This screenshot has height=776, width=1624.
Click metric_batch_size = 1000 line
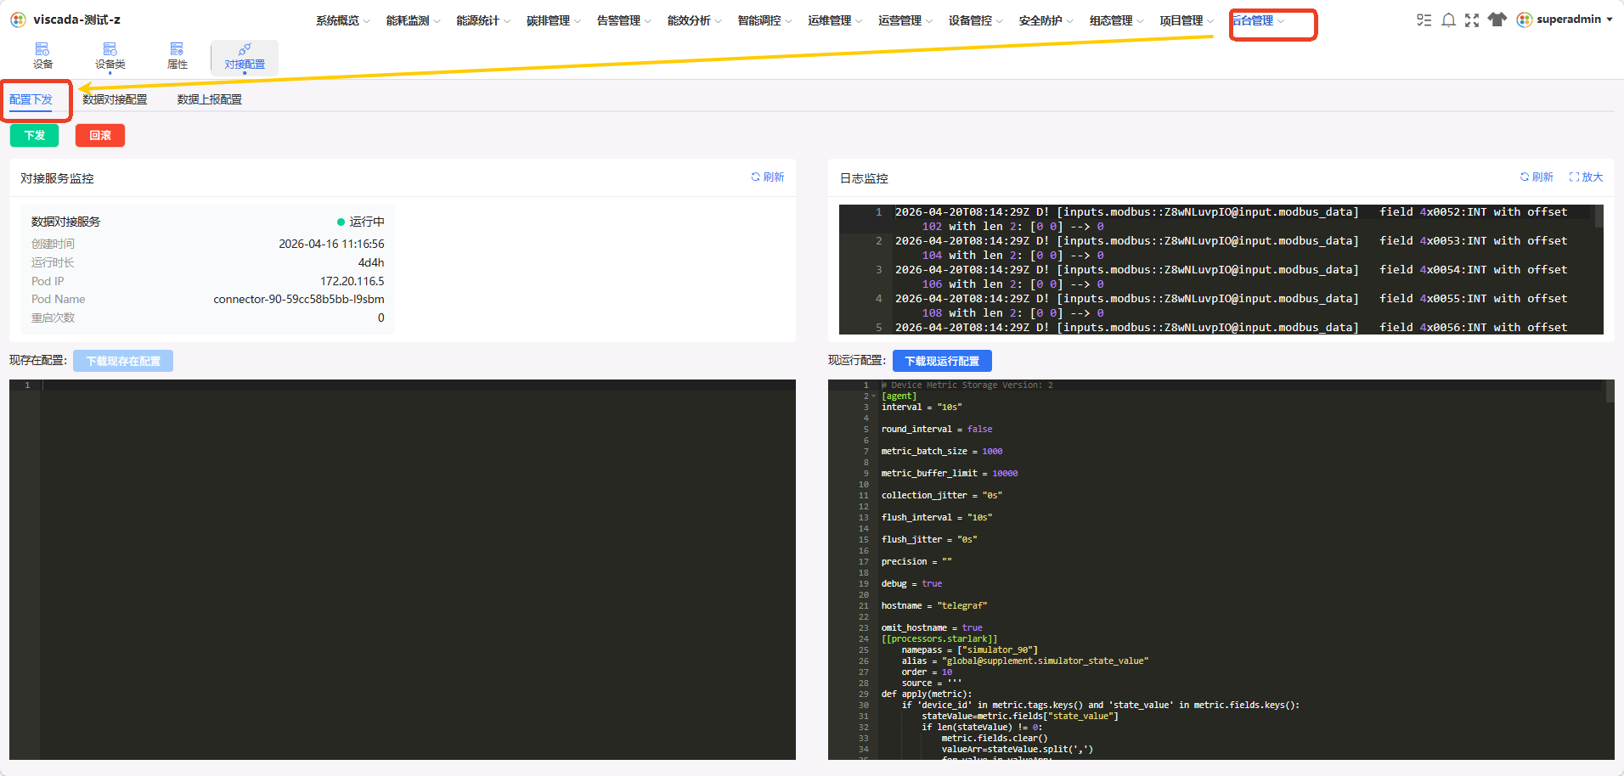(x=942, y=452)
